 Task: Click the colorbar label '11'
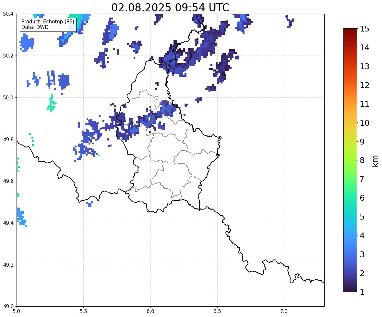[x=364, y=104]
